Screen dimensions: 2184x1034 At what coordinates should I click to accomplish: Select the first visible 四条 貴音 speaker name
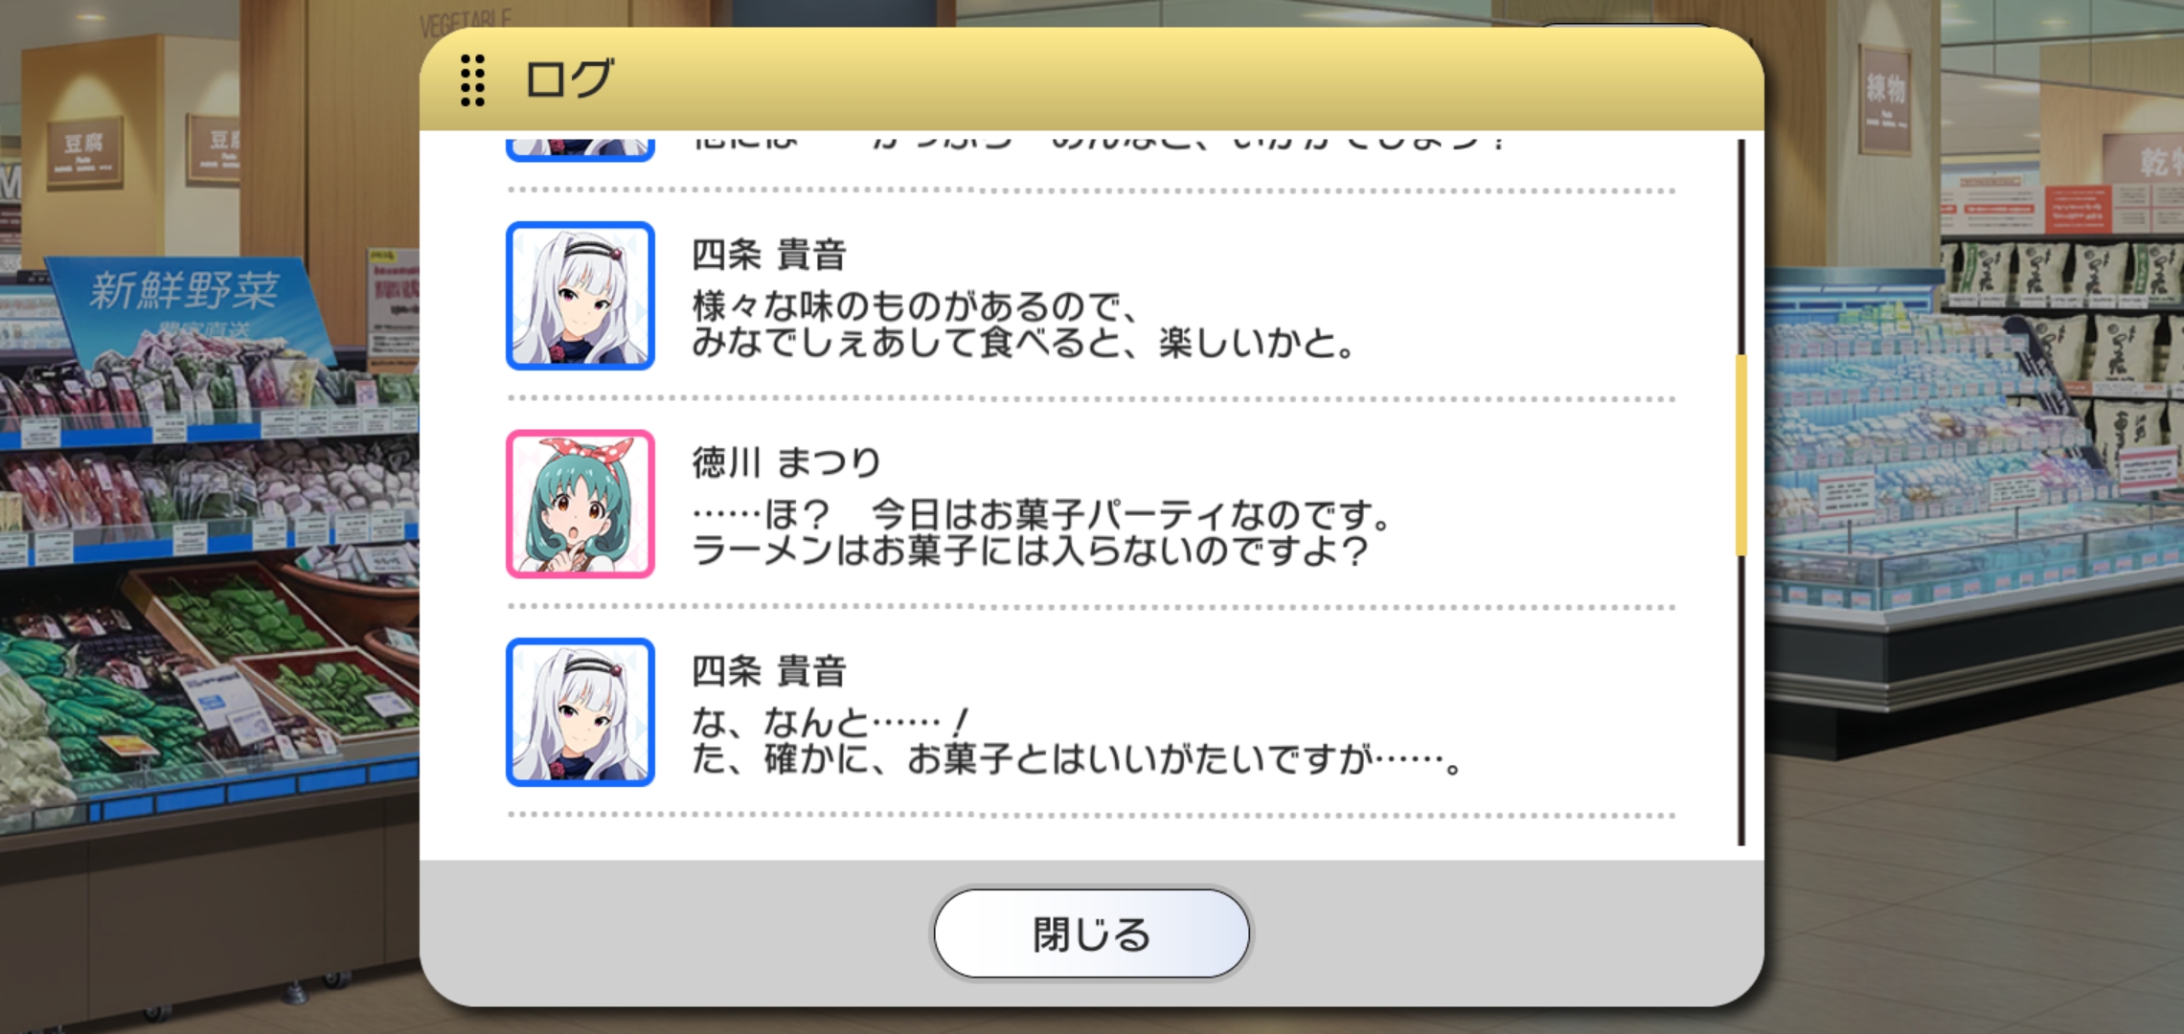(x=769, y=255)
